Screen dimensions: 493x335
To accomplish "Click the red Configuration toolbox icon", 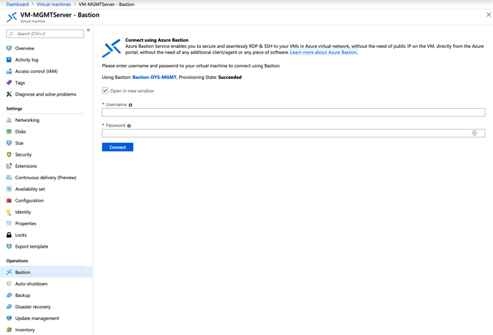I will tap(9, 201).
